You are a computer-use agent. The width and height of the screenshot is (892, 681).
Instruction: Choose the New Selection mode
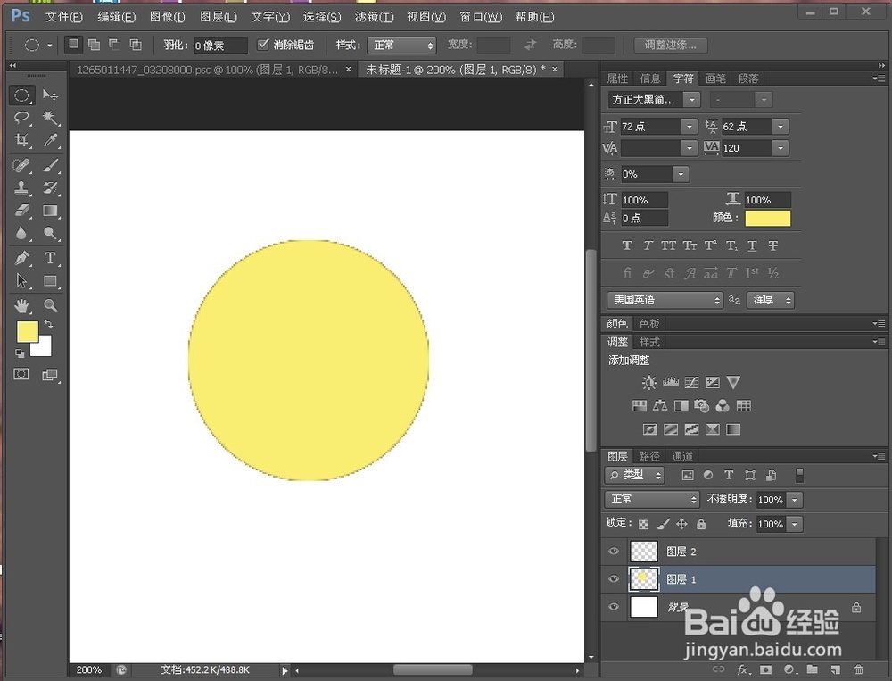point(73,45)
